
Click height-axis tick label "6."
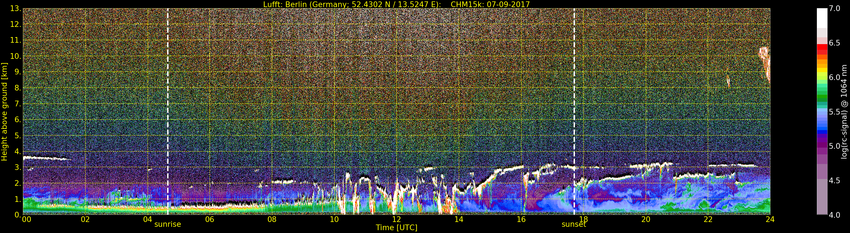(x=18, y=120)
